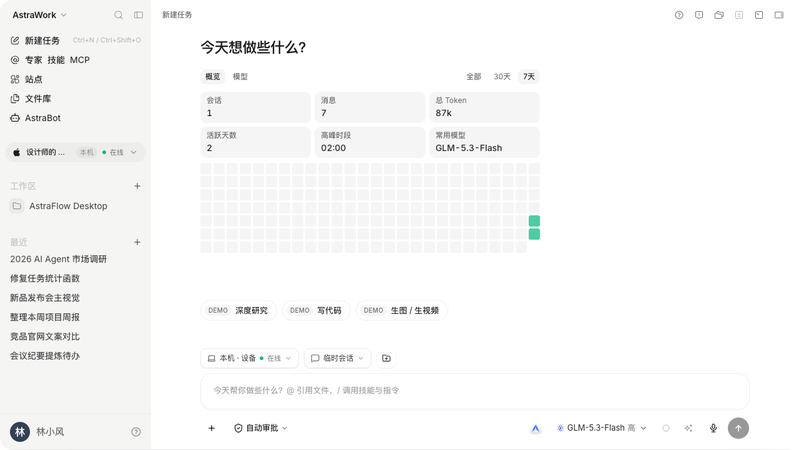Click the upper green activity heatmap cell
799x450 pixels.
click(534, 221)
